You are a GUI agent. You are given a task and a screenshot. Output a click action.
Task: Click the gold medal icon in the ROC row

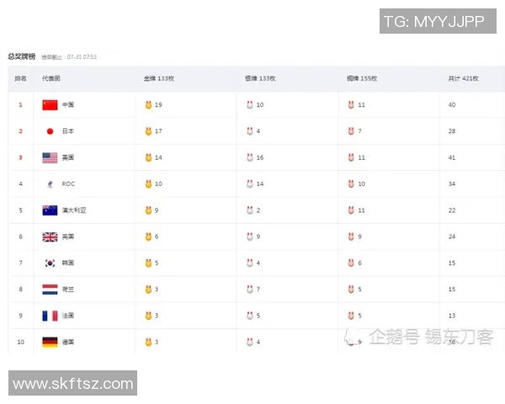click(x=148, y=184)
